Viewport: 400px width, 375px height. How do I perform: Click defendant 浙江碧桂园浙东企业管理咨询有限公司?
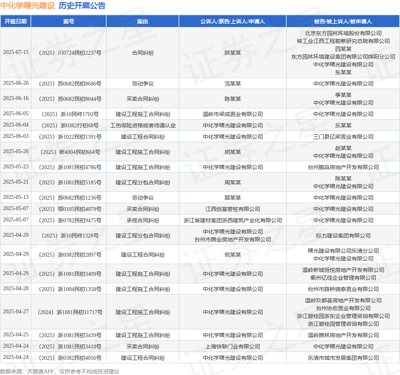[x=343, y=316]
